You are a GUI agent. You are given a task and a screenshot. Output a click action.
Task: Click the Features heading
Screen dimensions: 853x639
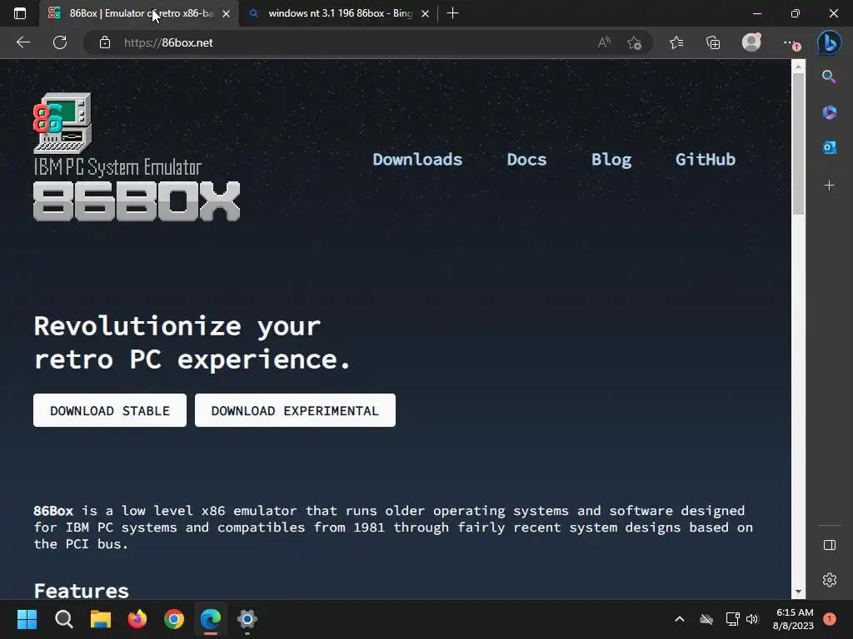pyautogui.click(x=81, y=591)
